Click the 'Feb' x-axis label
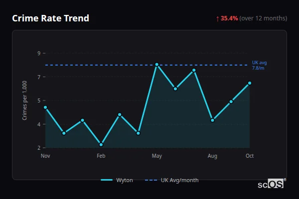299x199 pixels. 101,156
